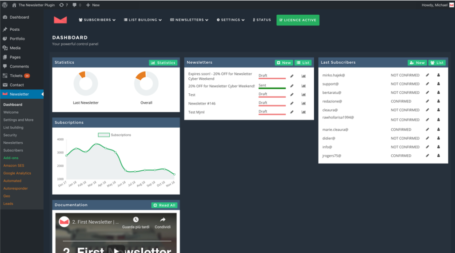Viewport: 455px width, 253px height.
Task: Select the 'Newsletter #146' title text
Action: click(x=202, y=104)
